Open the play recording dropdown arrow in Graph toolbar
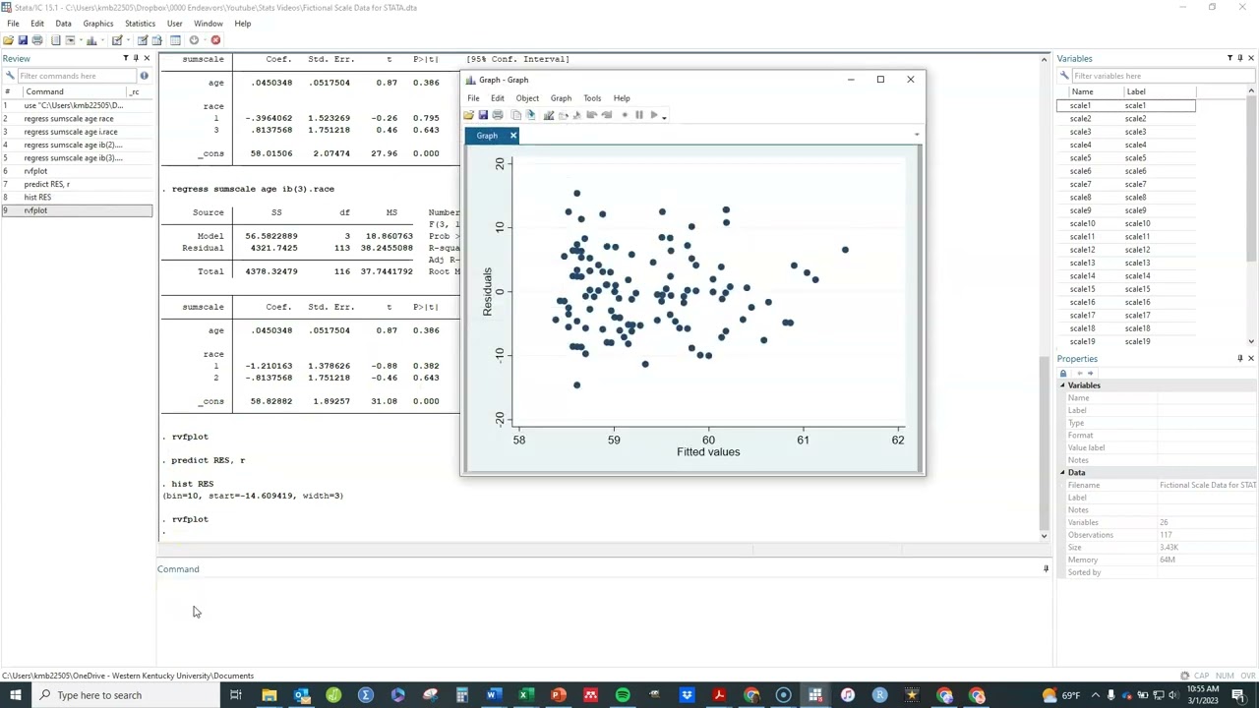The width and height of the screenshot is (1259, 708). 664,116
